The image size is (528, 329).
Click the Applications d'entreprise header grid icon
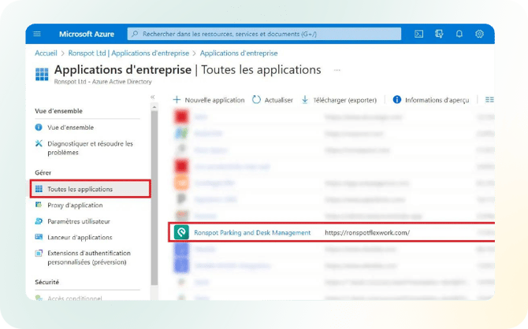42,74
